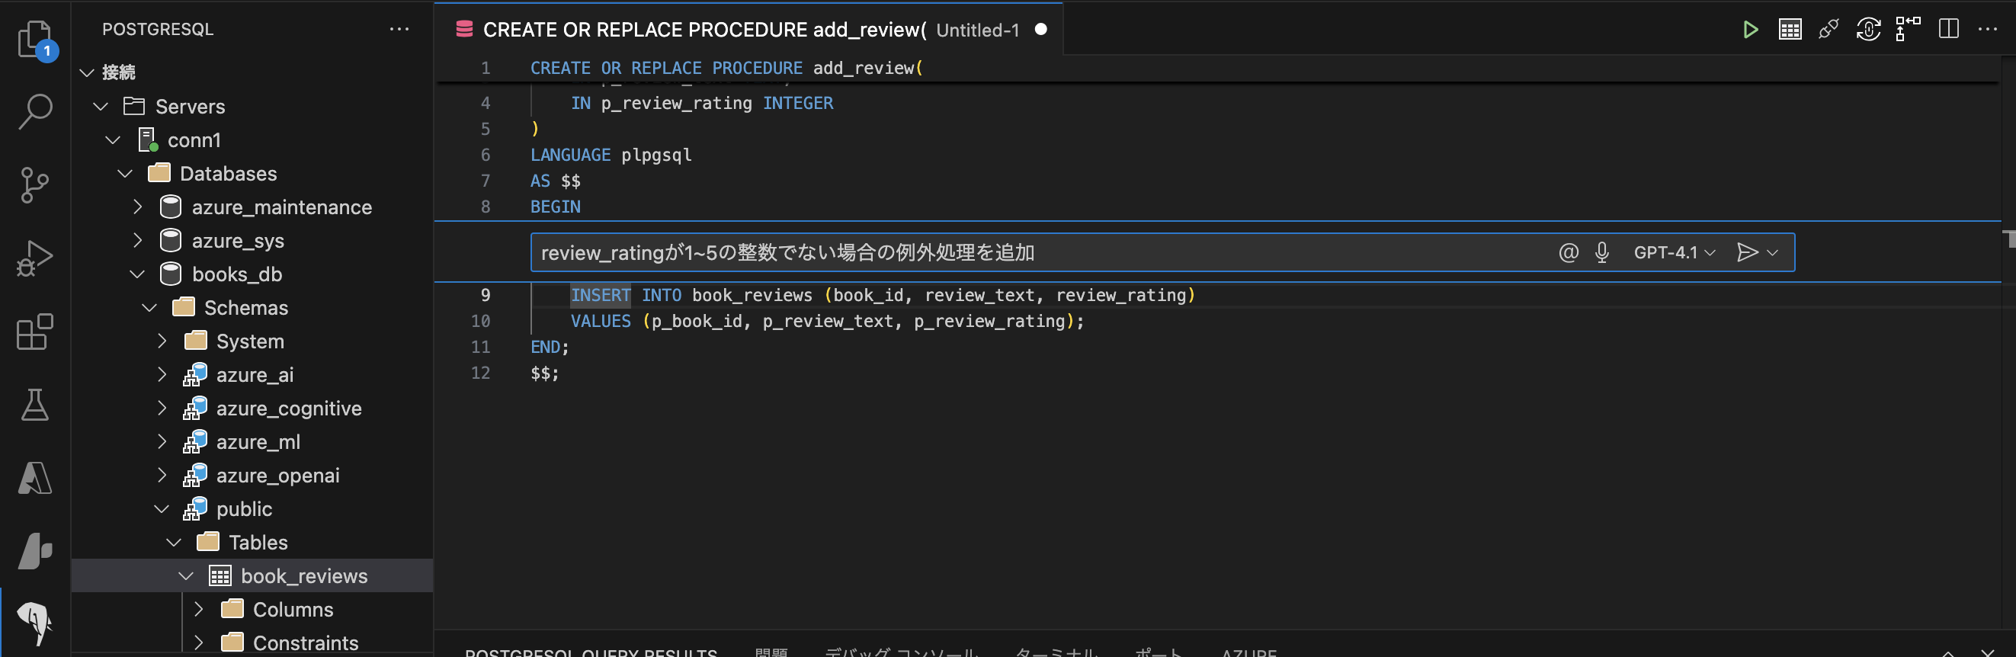
Task: Click the BEGIN keyword line
Action: (556, 207)
